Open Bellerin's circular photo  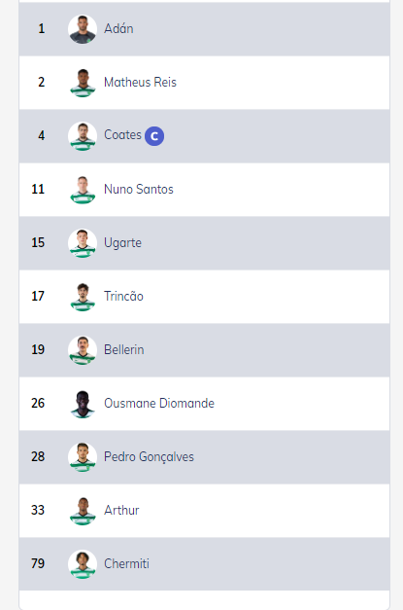click(x=83, y=350)
